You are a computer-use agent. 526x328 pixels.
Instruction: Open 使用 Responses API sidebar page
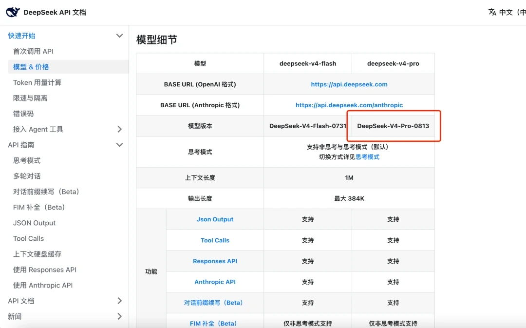click(x=45, y=270)
